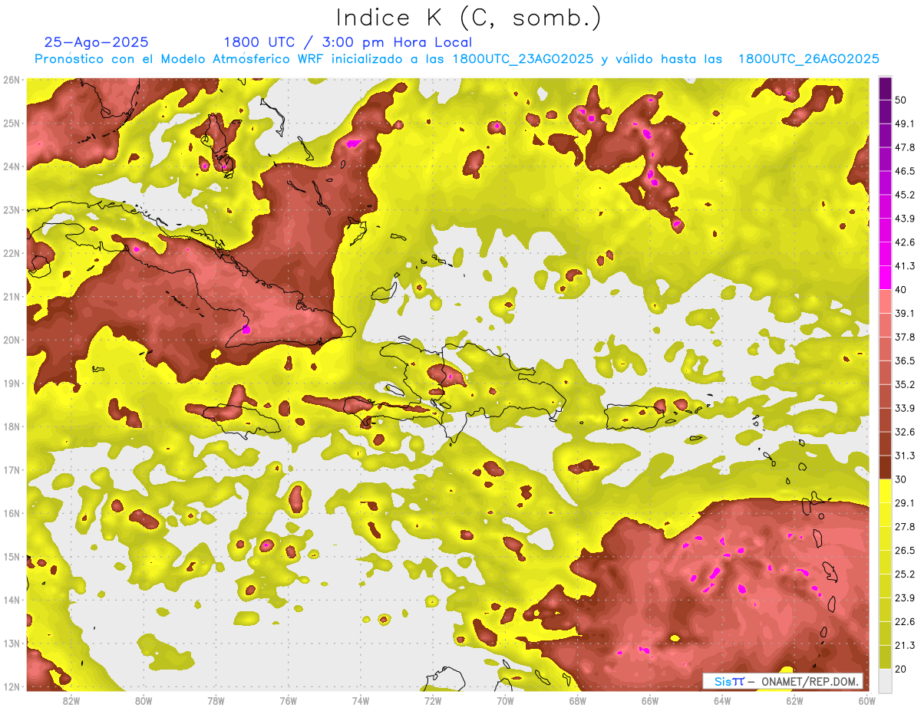Select the latitude label "14N"
Viewport: 921px width, 711px height.
(12, 600)
